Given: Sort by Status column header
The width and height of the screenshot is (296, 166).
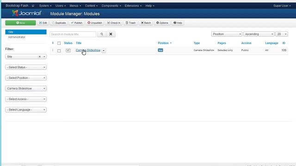Looking at the screenshot, I should (68, 43).
